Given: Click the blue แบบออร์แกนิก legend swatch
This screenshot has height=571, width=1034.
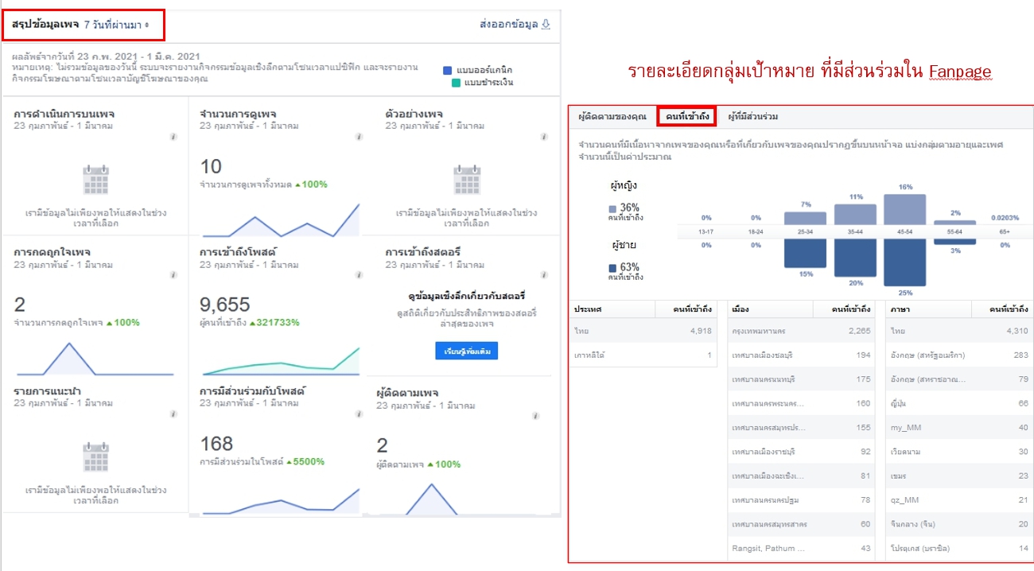Looking at the screenshot, I should pyautogui.click(x=448, y=70).
